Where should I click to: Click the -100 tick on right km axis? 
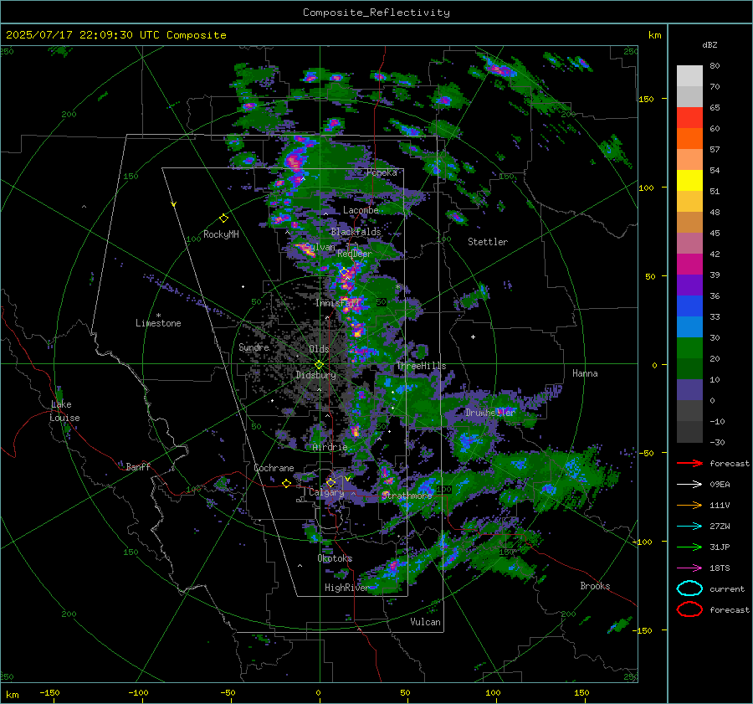[642, 542]
